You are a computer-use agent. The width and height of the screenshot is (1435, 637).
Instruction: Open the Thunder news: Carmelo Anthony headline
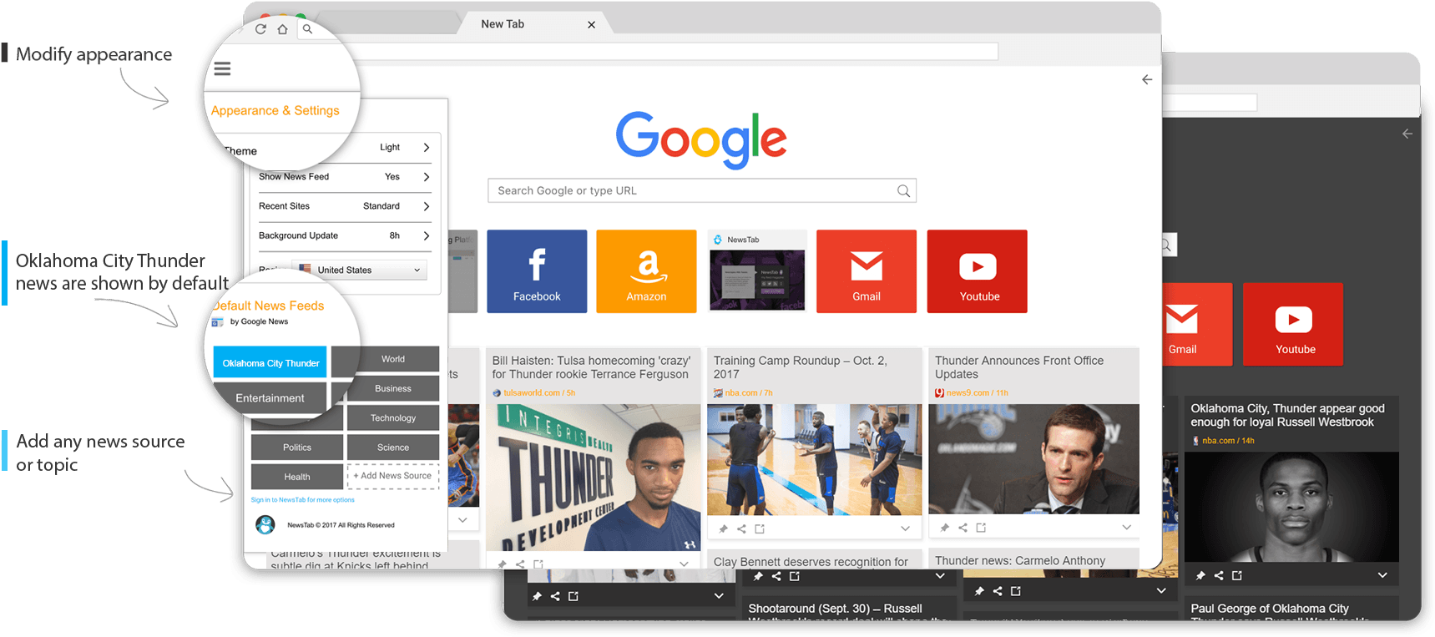1019,561
